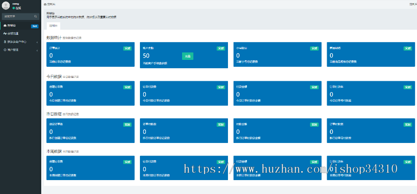Screen dimensions: 417x194
Task: Select the 控制台 tab above the statistics
Action: (53, 26)
